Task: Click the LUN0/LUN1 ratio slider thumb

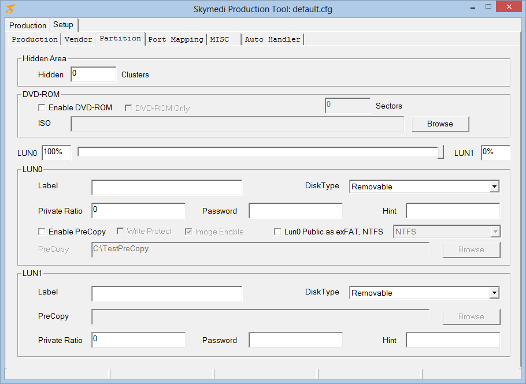Action: click(x=440, y=152)
